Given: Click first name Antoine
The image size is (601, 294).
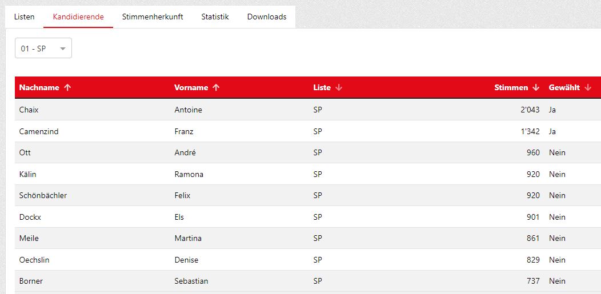Looking at the screenshot, I should pos(188,110).
